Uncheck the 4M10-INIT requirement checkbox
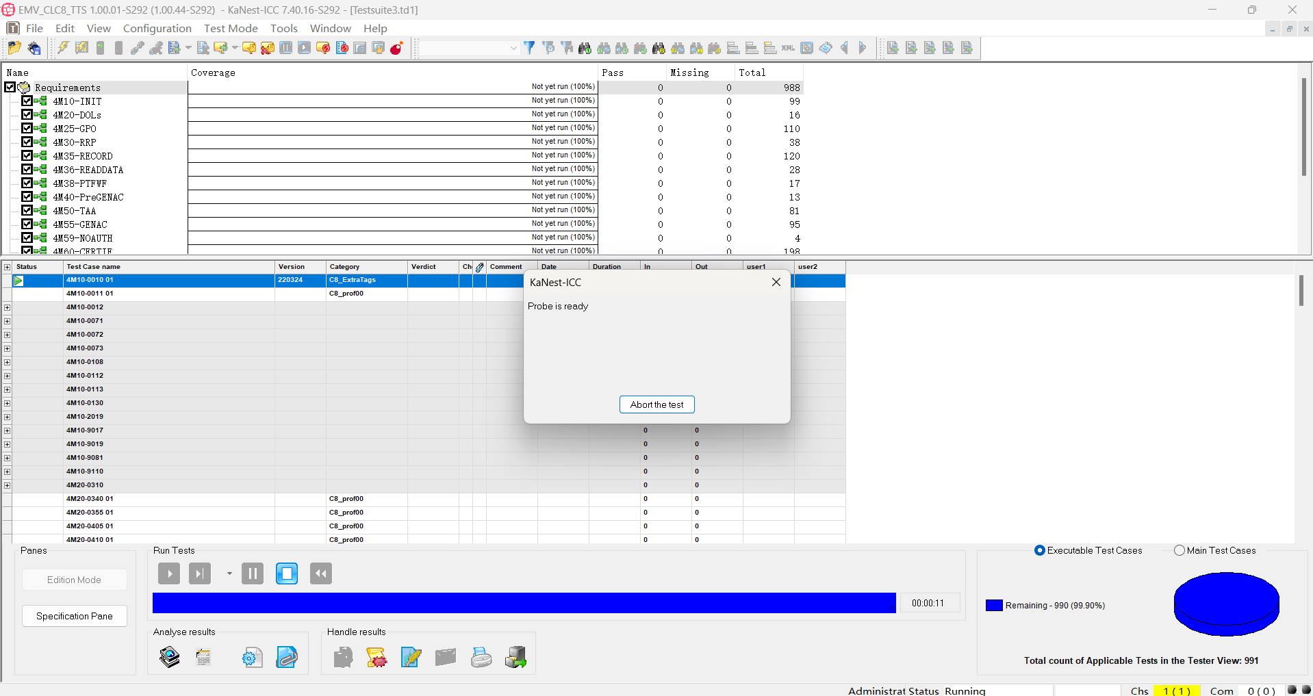 point(27,101)
